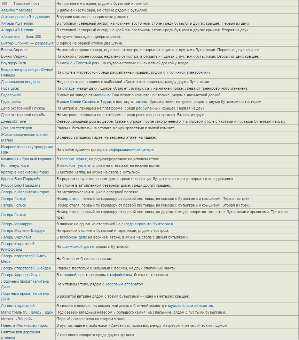
Task: Follow the «салуне «Толстый рог»» link
Action: (80, 63)
